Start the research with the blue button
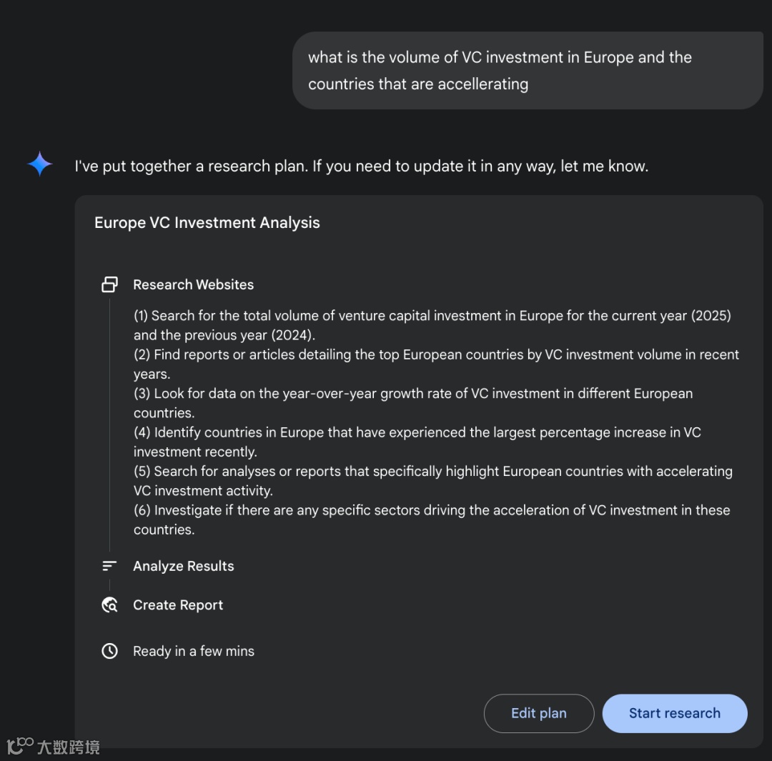 [x=675, y=713]
